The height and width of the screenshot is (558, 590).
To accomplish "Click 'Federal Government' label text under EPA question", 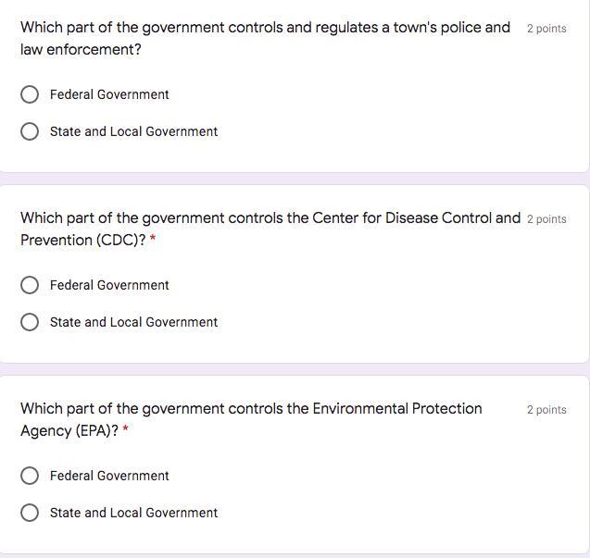I will click(x=109, y=476).
